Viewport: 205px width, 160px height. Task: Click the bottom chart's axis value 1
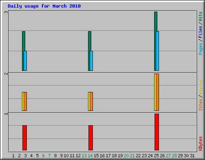pyautogui.click(x=6, y=114)
